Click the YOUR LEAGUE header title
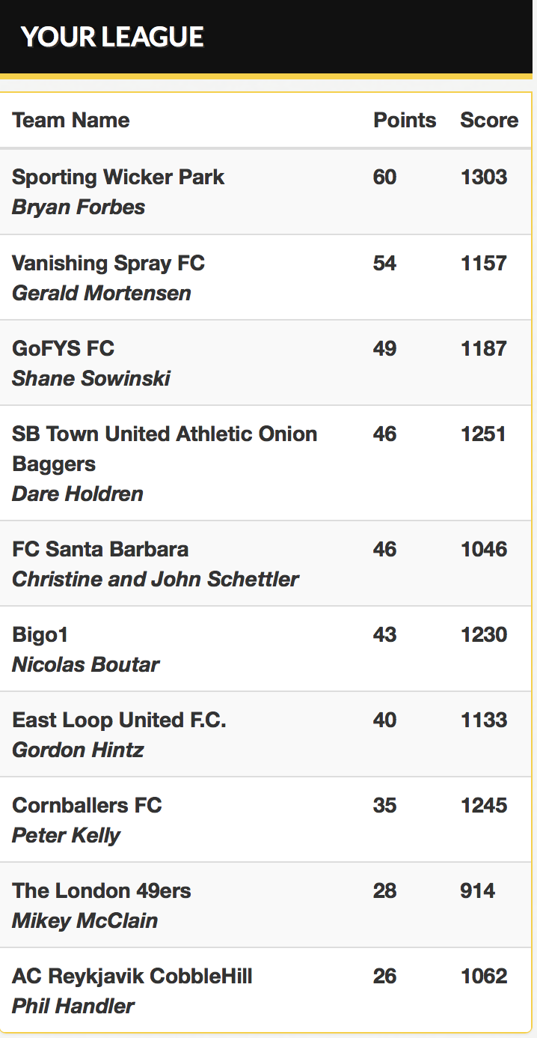Viewport: 537px width, 1038px height. (112, 37)
